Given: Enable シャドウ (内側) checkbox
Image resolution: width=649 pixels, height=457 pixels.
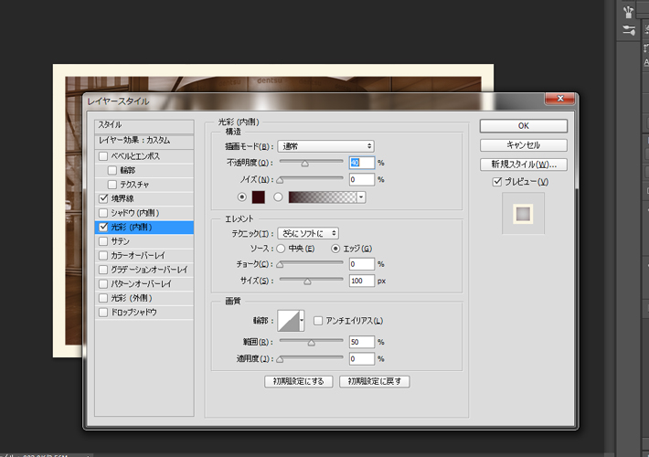Looking at the screenshot, I should [x=103, y=213].
